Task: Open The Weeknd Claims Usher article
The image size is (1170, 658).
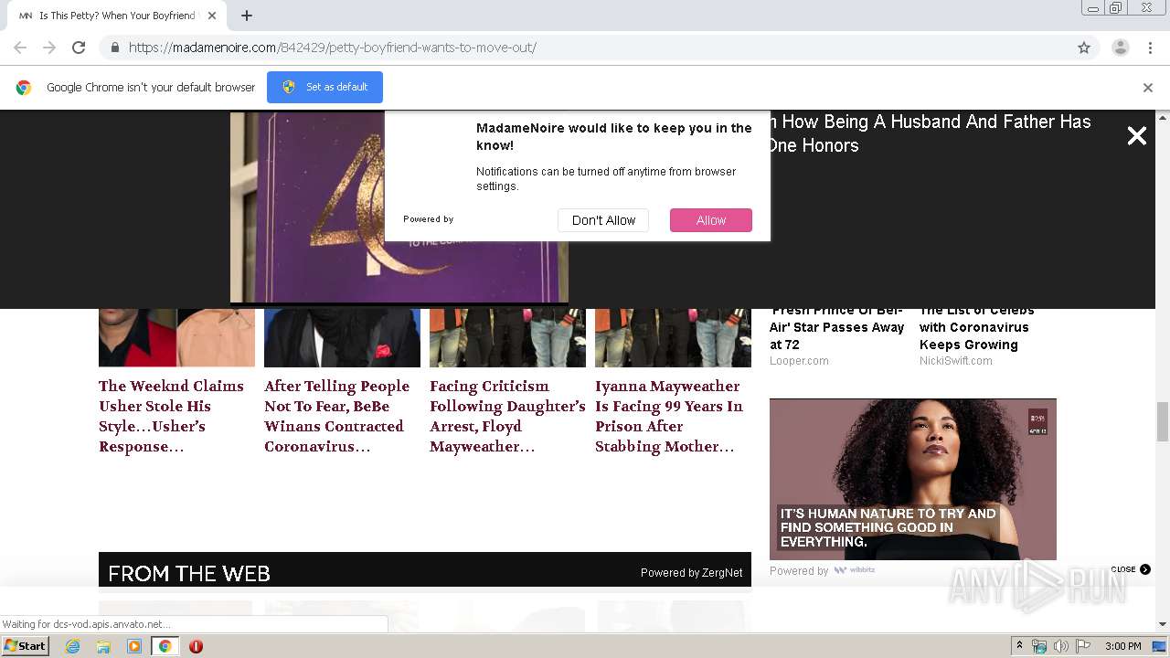Action: tap(171, 416)
